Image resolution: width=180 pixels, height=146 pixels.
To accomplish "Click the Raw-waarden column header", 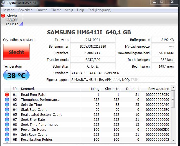I will click(156, 89).
